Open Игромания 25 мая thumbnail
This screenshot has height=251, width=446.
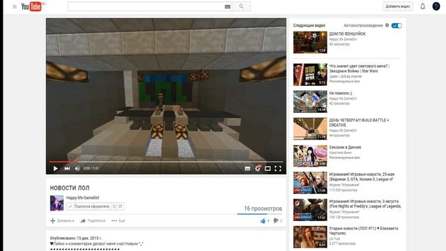point(310,183)
